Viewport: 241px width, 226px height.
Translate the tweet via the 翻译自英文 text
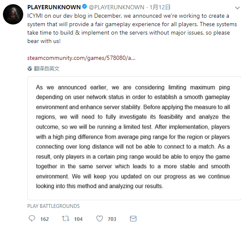point(46,68)
